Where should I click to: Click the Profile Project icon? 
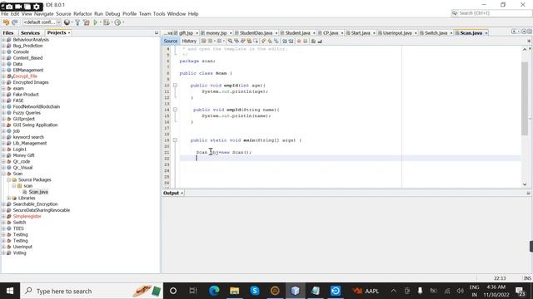(x=117, y=22)
